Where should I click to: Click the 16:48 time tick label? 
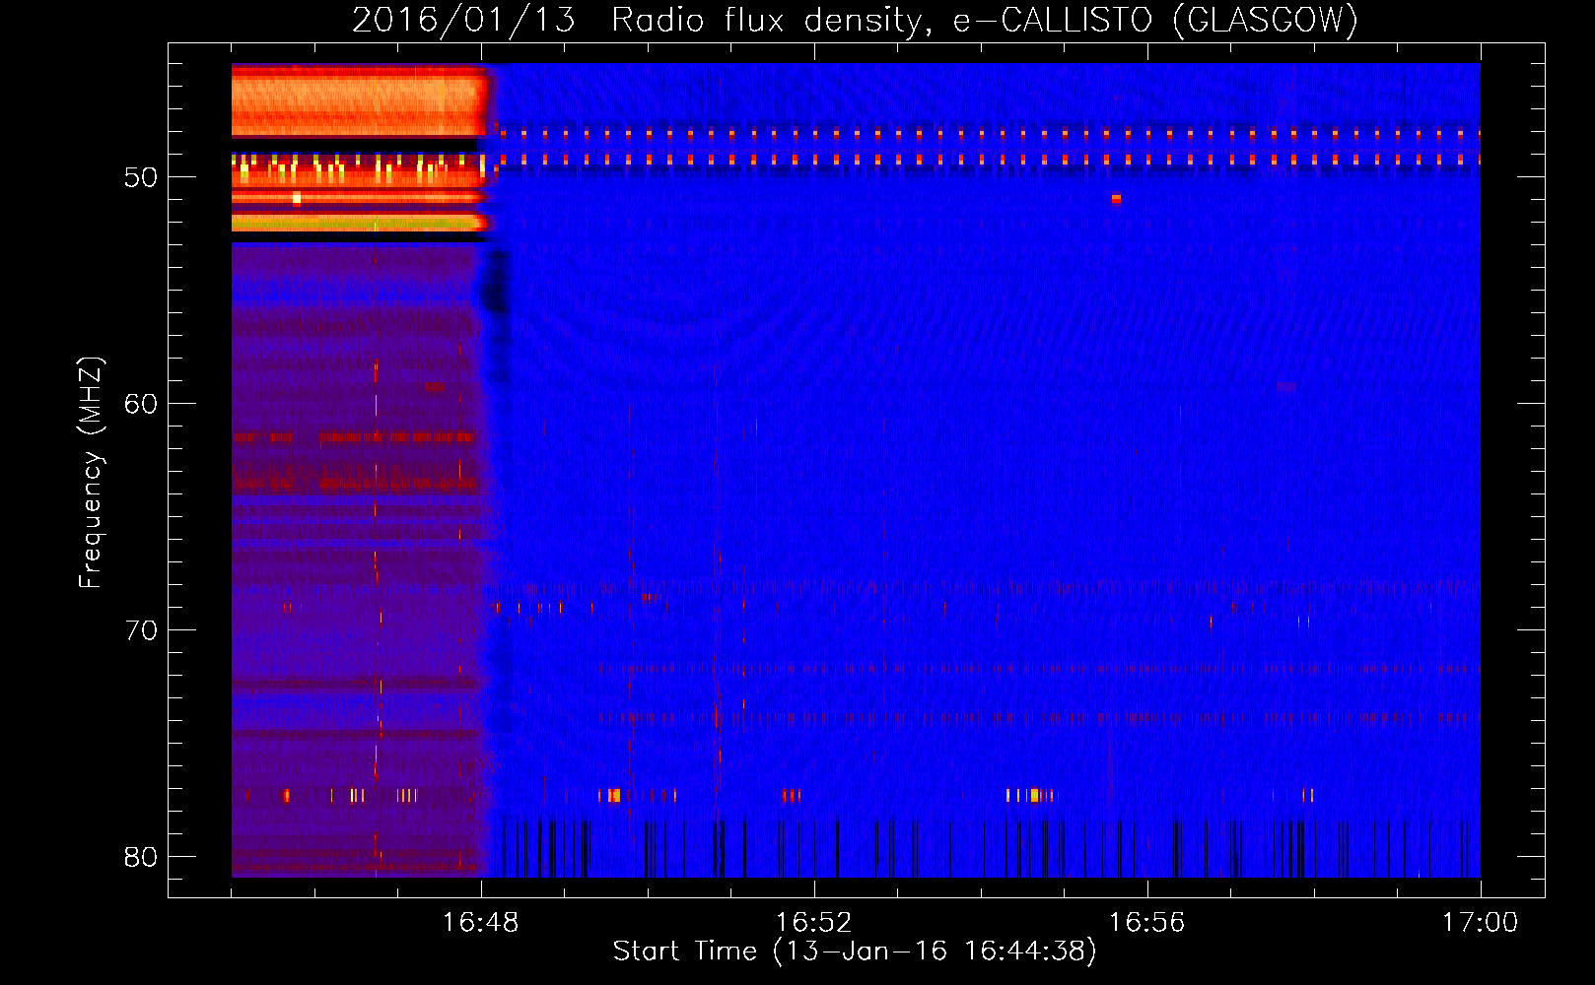click(480, 923)
